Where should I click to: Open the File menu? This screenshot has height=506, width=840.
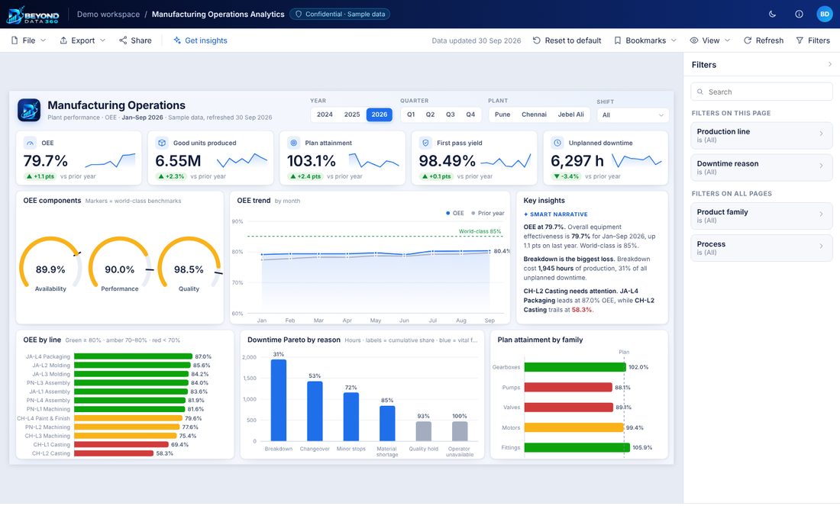coord(28,40)
